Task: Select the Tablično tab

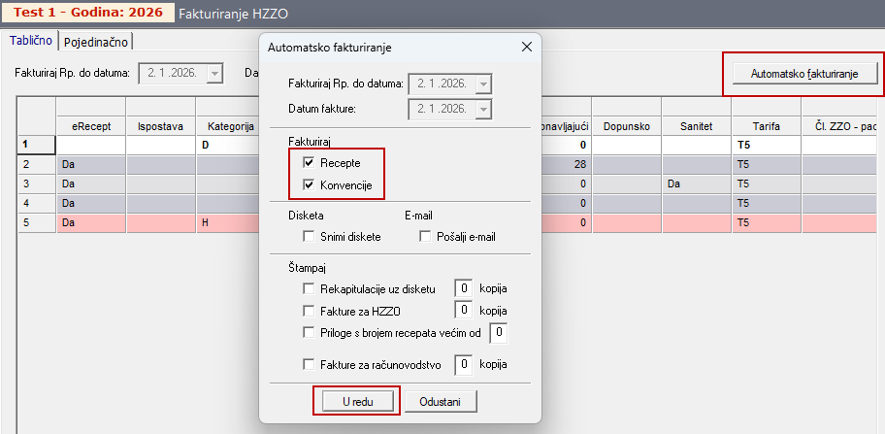Action: coord(30,41)
